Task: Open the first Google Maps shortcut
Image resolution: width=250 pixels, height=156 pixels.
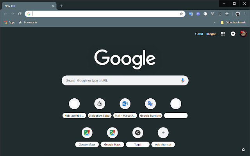Action: pyautogui.click(x=87, y=137)
